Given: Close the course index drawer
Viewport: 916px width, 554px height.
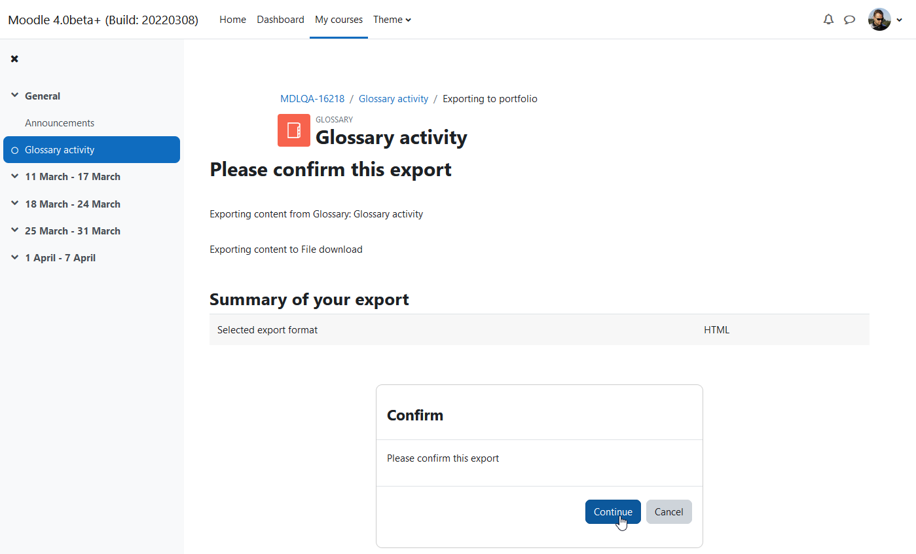Looking at the screenshot, I should [14, 59].
